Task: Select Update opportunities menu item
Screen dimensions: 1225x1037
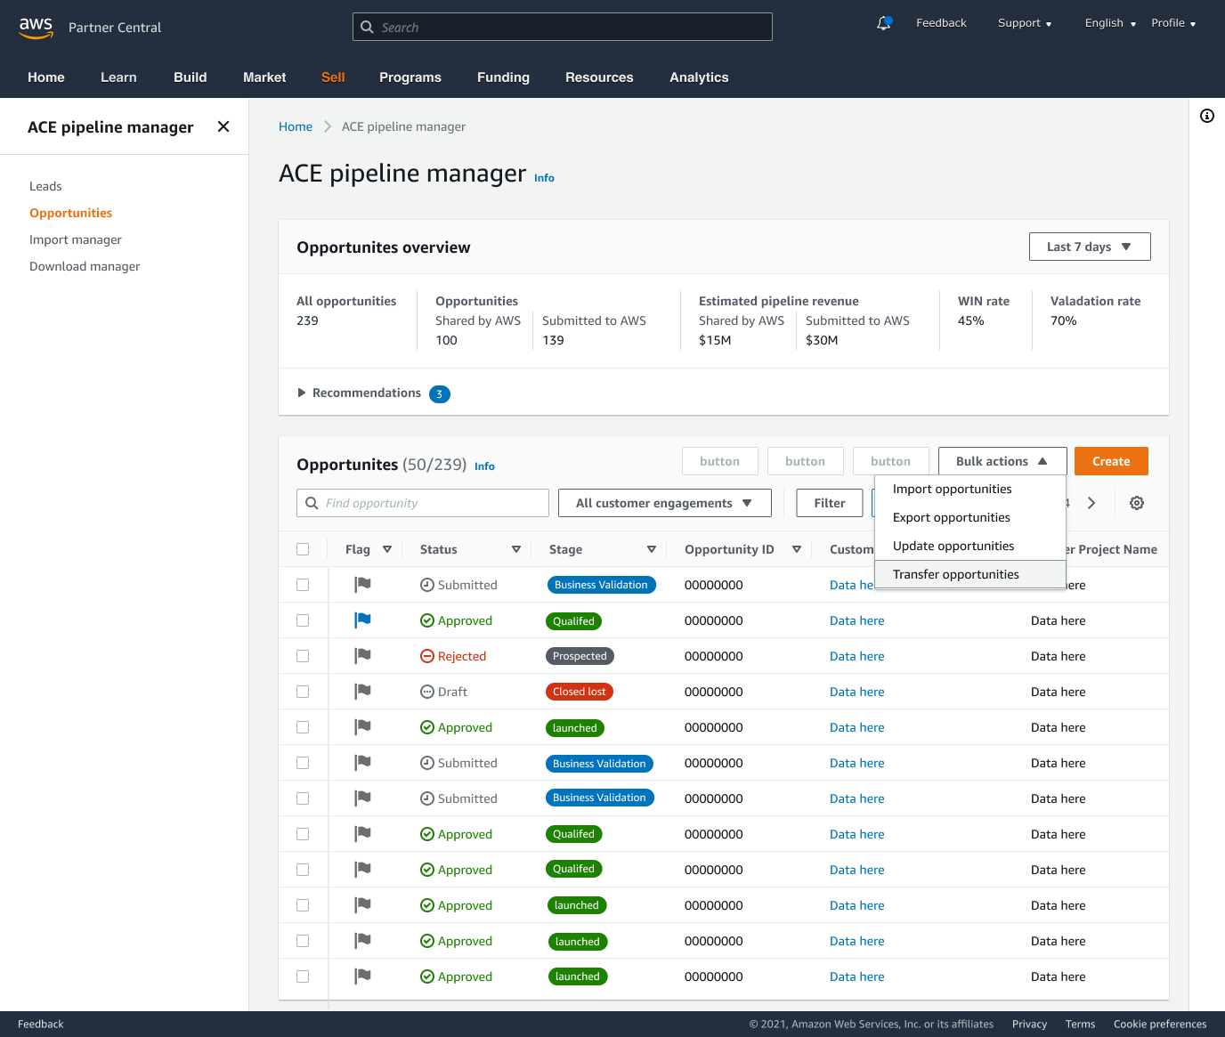Action: [970, 546]
